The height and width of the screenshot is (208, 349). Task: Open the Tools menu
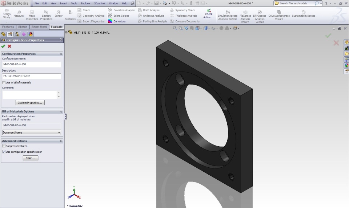point(74,3)
